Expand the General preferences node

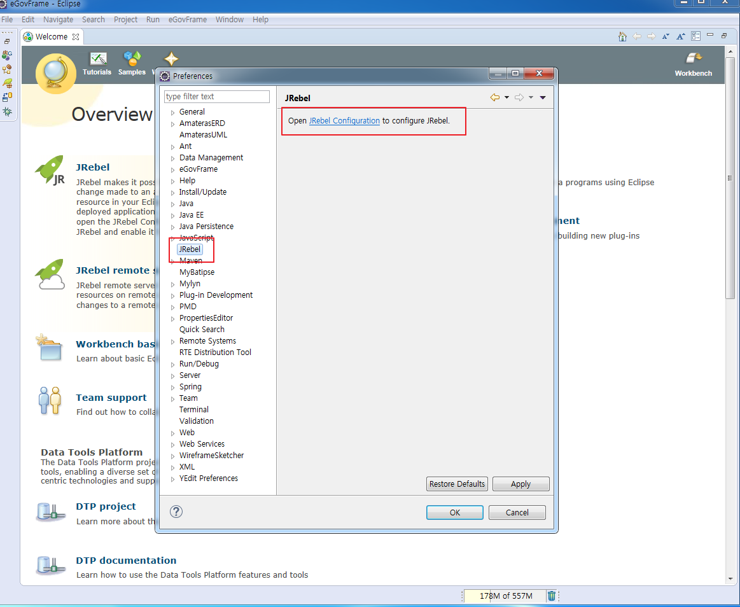point(172,113)
